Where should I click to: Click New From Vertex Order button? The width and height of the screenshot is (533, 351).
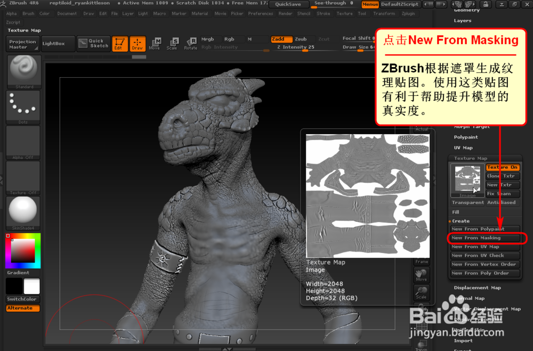[x=486, y=264]
